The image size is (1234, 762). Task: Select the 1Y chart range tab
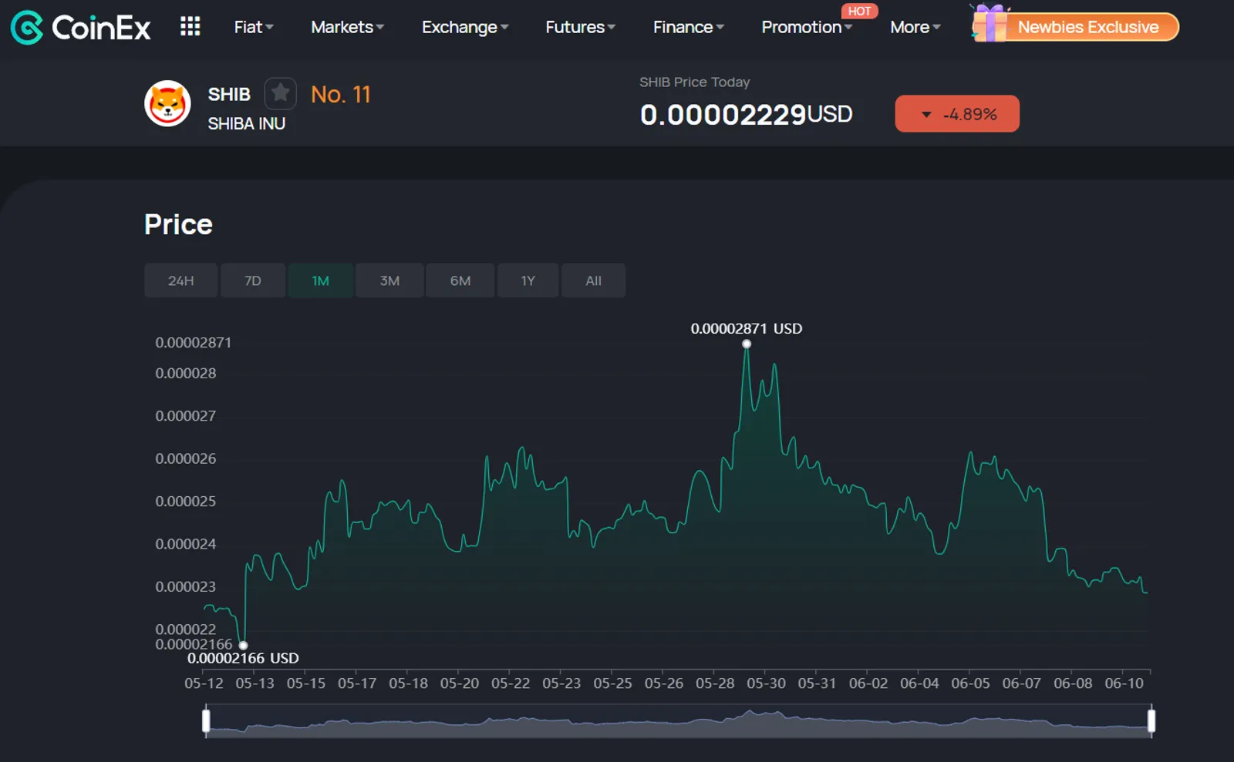point(528,280)
